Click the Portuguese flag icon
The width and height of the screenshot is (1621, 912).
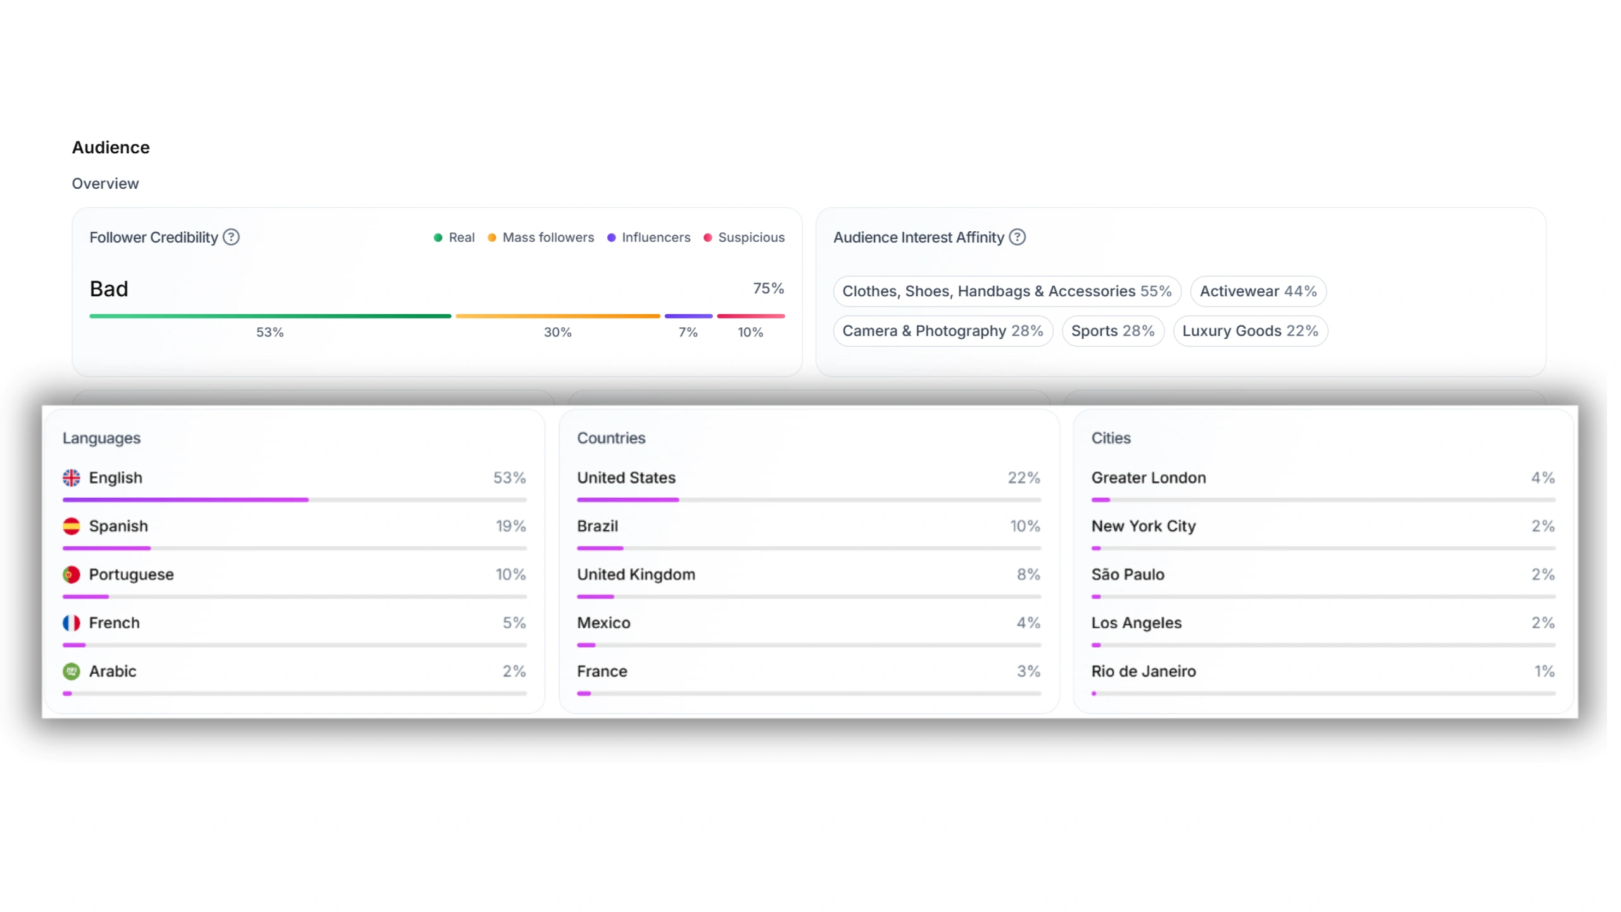pyautogui.click(x=72, y=574)
